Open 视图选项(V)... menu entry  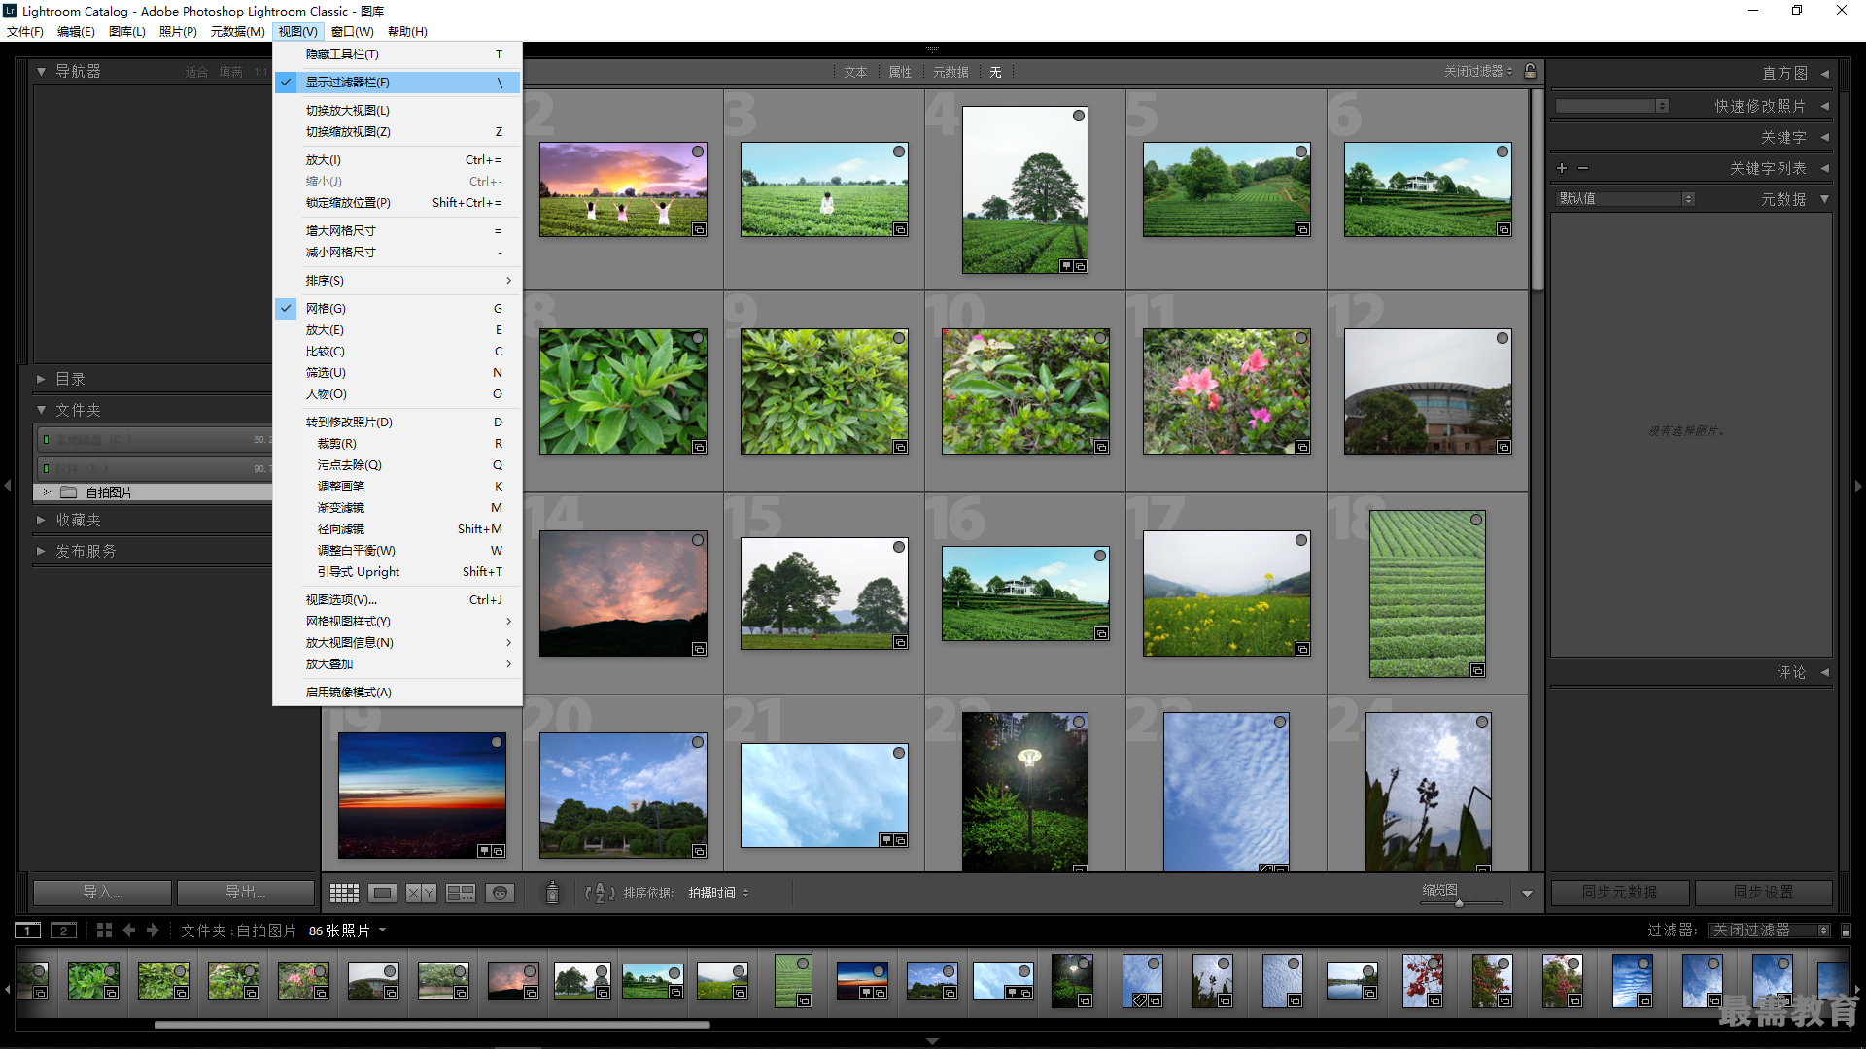pyautogui.click(x=397, y=600)
